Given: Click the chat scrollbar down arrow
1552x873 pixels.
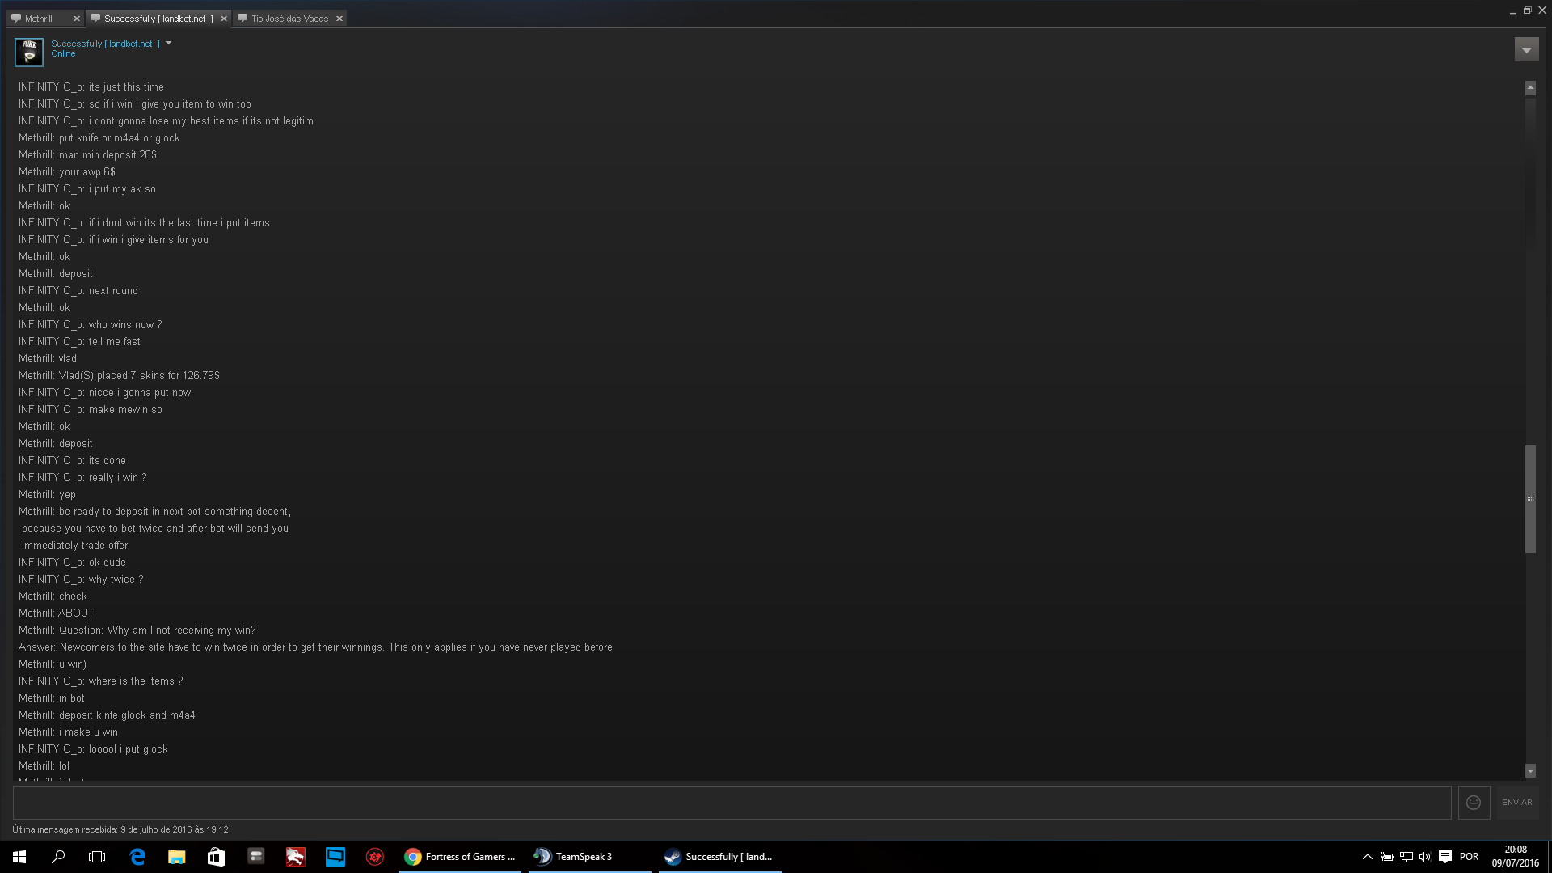Looking at the screenshot, I should pos(1530,771).
